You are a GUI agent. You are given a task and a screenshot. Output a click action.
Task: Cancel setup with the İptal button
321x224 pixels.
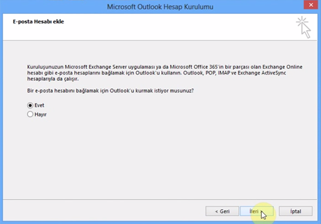(296, 211)
